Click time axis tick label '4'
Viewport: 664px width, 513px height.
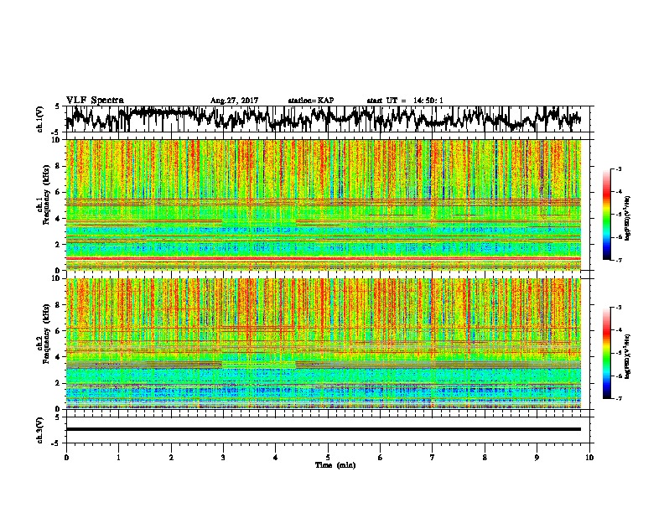tap(276, 457)
